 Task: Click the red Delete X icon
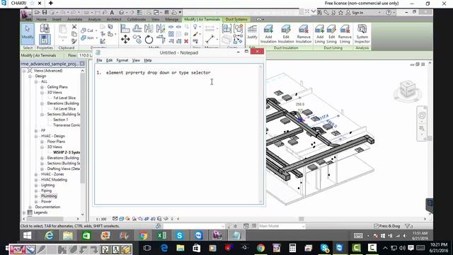(x=186, y=41)
